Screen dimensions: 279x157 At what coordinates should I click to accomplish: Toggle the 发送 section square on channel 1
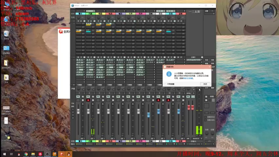pyautogui.click(x=84, y=21)
